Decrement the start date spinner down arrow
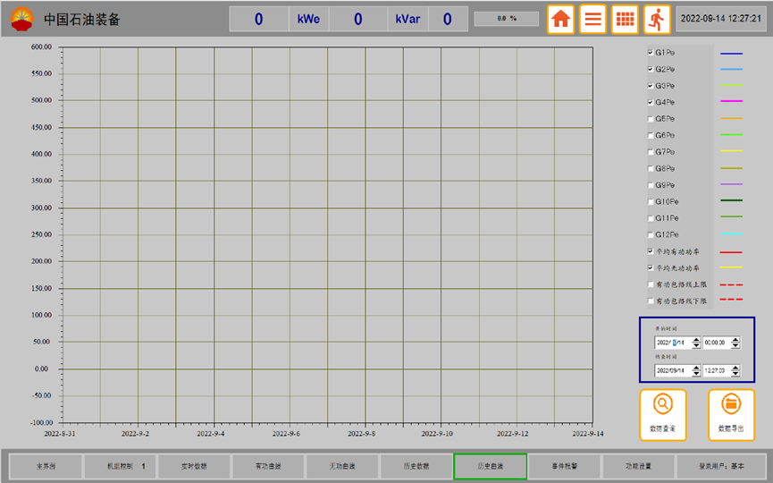 point(696,345)
